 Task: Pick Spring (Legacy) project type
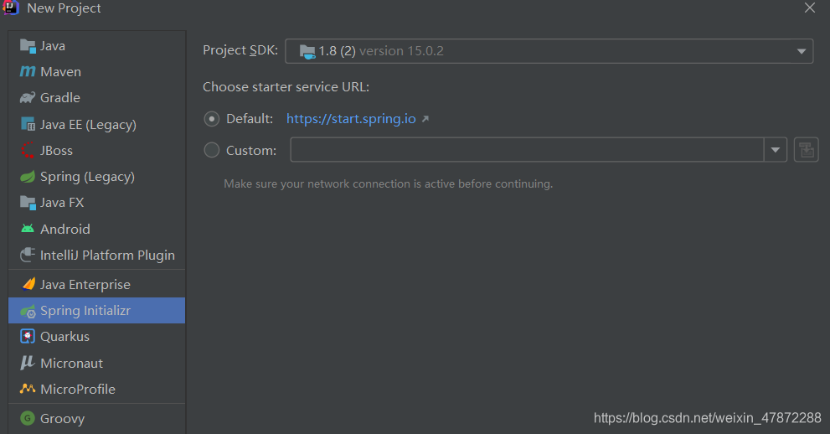pos(97,176)
